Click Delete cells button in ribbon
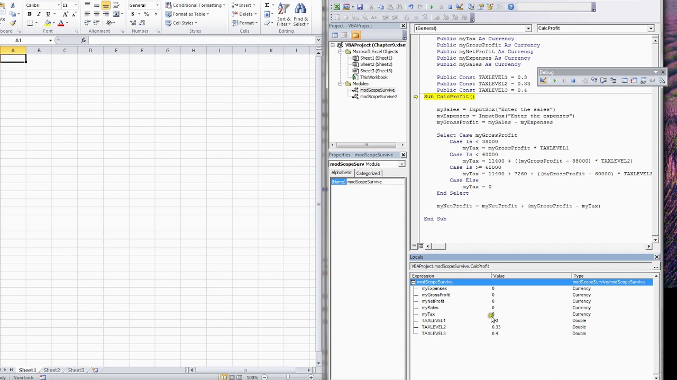The image size is (677, 380). pos(244,14)
